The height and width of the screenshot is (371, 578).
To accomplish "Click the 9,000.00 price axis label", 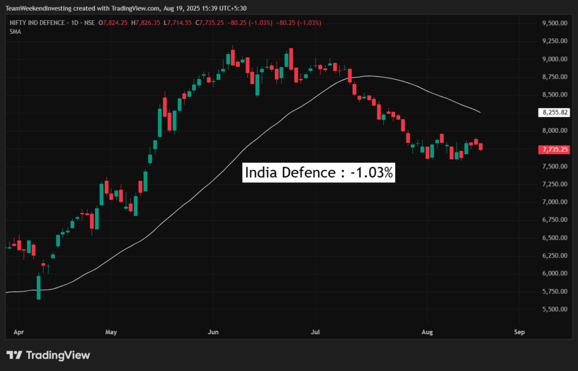I will (x=554, y=59).
